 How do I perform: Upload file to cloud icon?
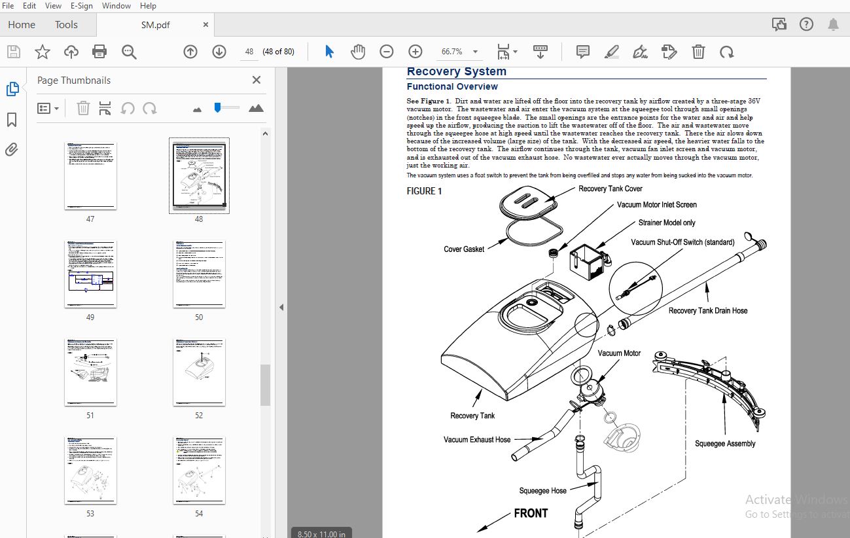click(x=71, y=52)
